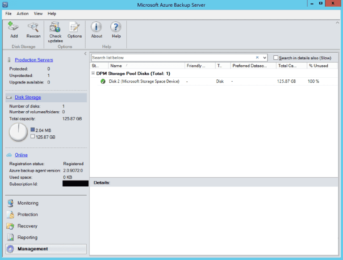Open the Disk Storage link

pos(28,97)
